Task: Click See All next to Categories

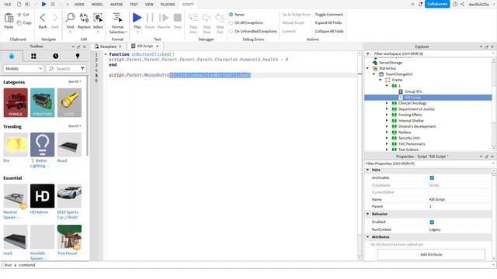Action: tap(75, 81)
